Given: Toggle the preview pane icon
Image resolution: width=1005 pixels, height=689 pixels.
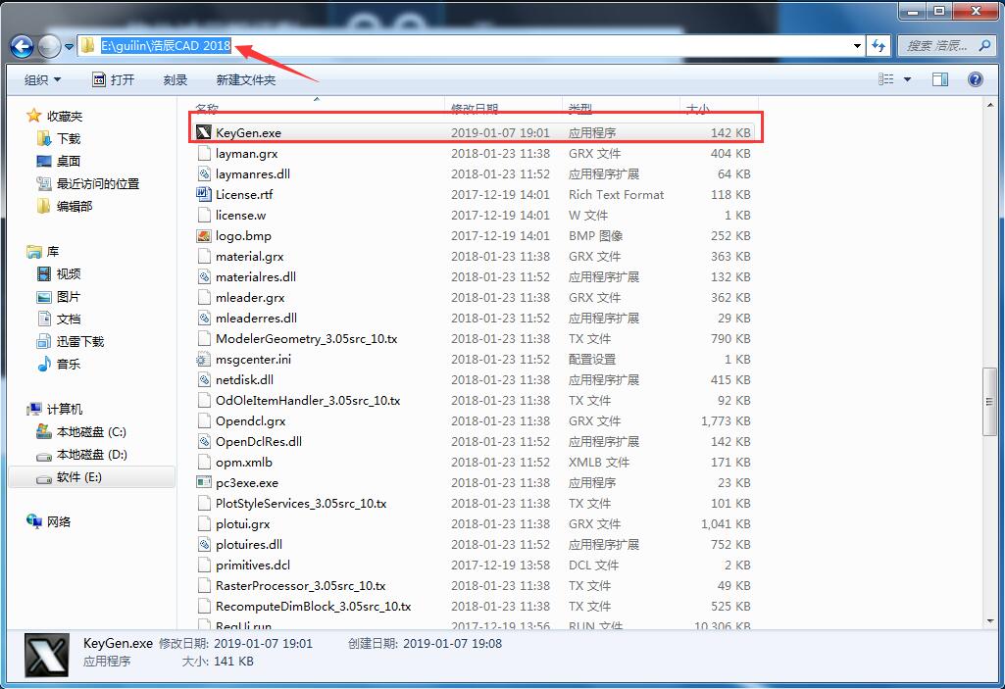Looking at the screenshot, I should 940,78.
